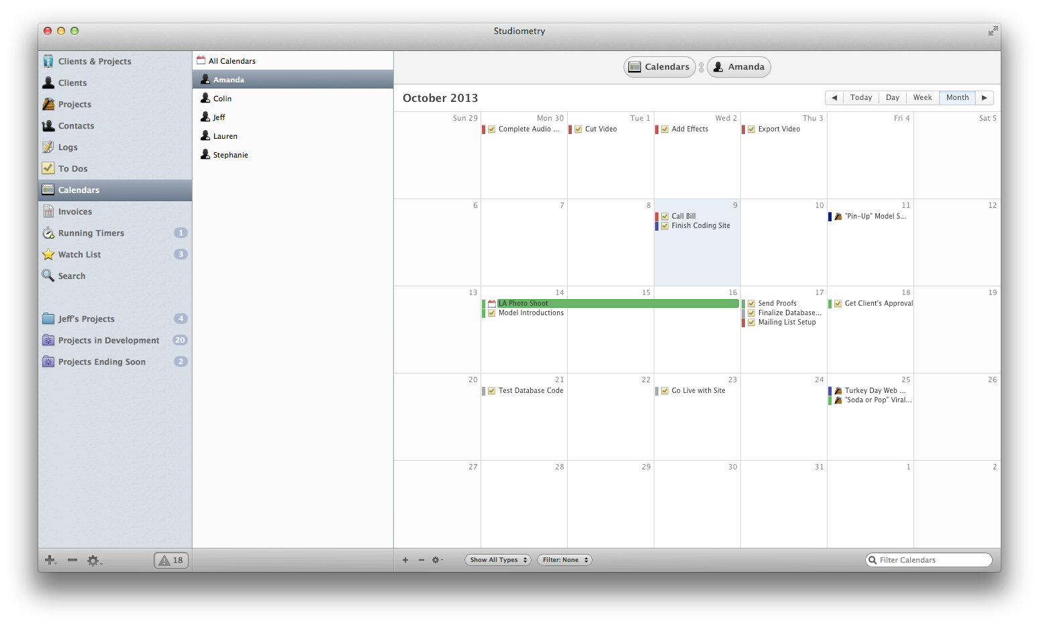This screenshot has height=625, width=1039.
Task: Check off the Test Database Code task
Action: [492, 390]
